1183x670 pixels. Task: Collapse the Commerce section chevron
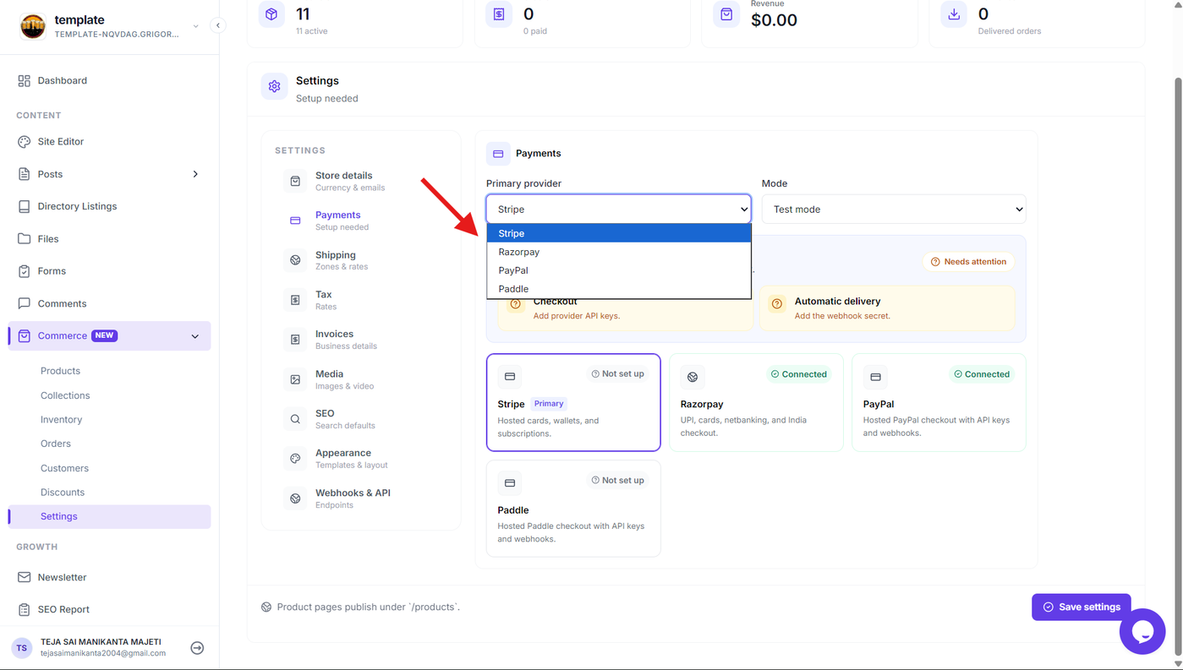[x=195, y=336]
